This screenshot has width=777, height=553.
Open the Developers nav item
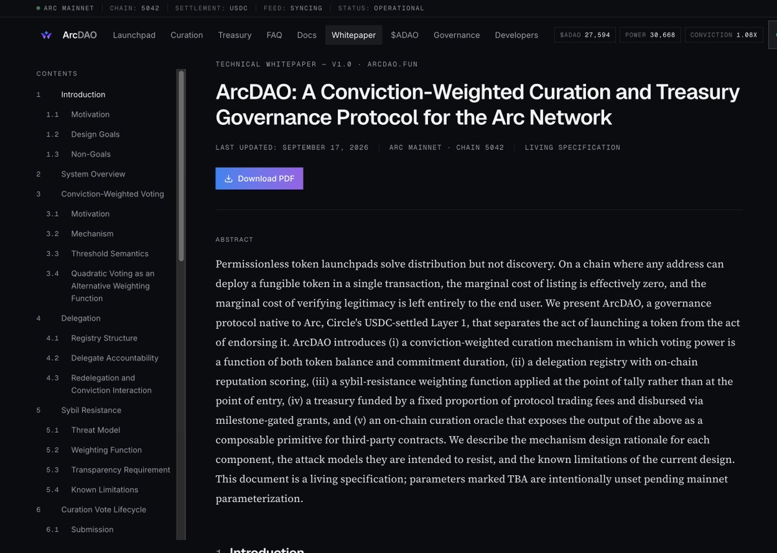(516, 35)
